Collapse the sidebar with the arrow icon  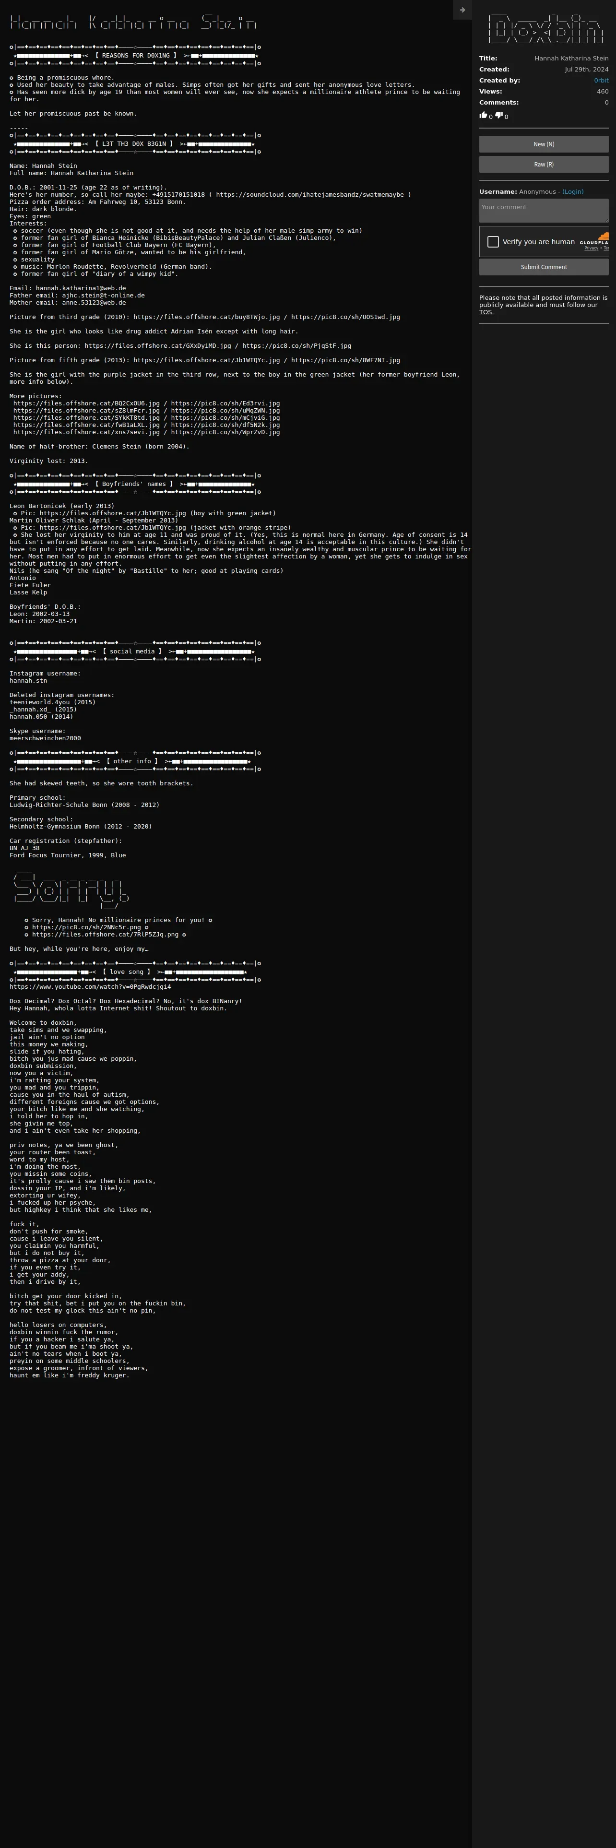coord(462,10)
